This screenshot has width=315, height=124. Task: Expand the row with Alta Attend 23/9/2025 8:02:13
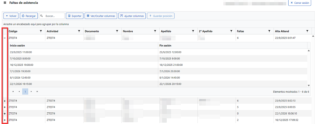click(x=5, y=101)
